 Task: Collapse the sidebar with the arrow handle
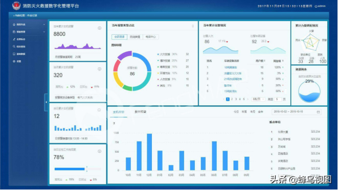coord(46,102)
